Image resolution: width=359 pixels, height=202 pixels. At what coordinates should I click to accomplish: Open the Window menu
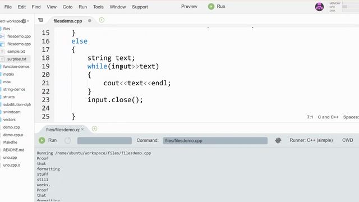[x=118, y=7]
